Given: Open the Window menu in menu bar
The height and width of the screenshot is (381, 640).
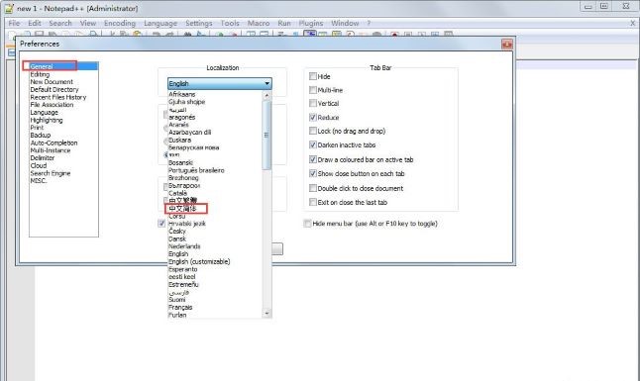Looking at the screenshot, I should click(x=345, y=23).
